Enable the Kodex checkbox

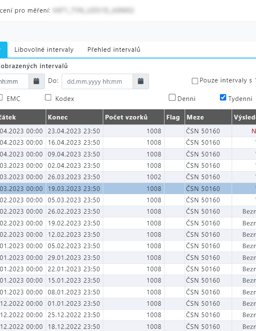pyautogui.click(x=48, y=98)
